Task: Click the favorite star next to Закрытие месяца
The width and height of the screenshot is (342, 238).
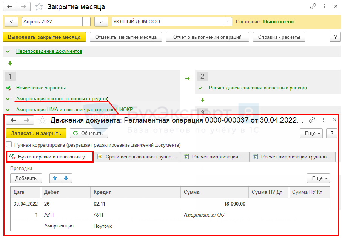Action: tap(39, 7)
